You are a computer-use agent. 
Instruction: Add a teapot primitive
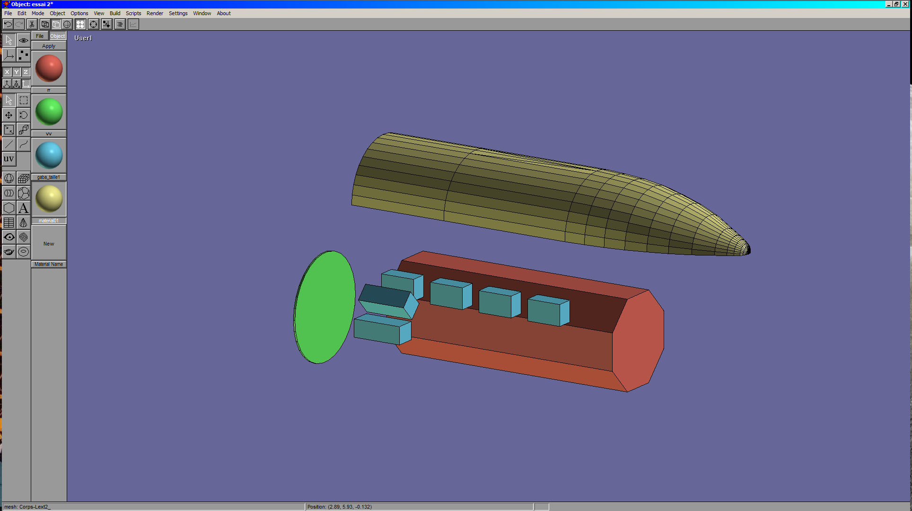[x=9, y=252]
